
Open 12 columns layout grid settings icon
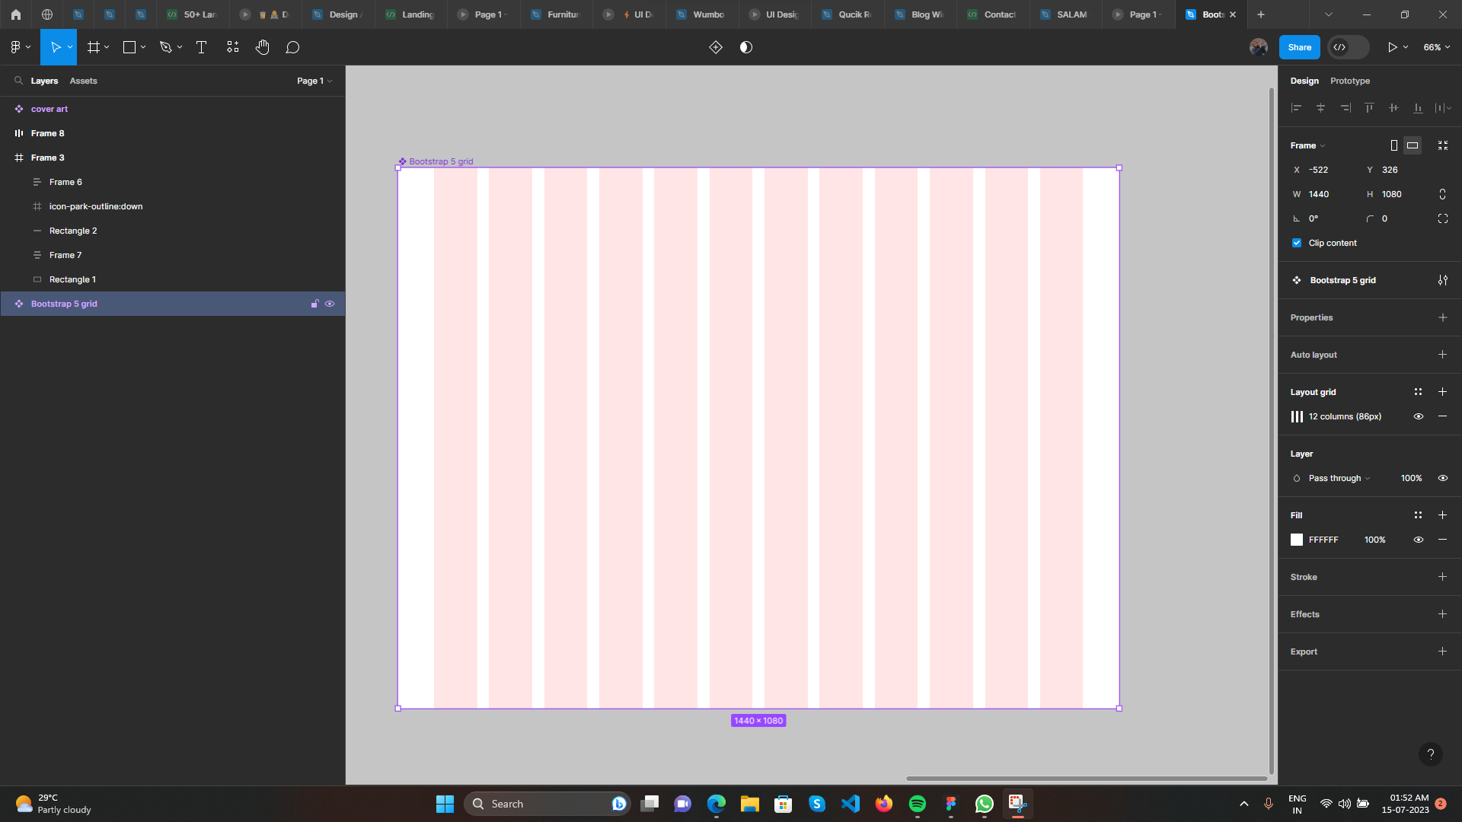point(1297,416)
